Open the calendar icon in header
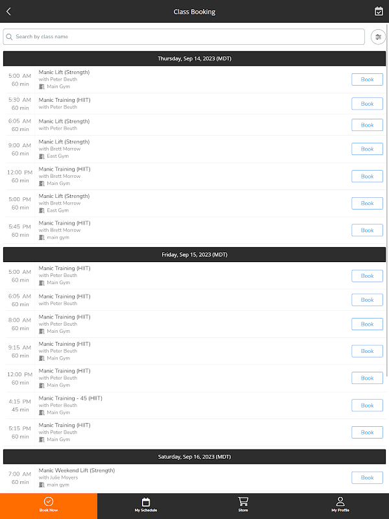 [x=379, y=11]
